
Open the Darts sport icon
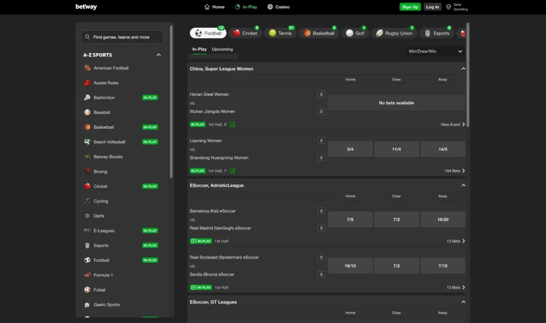(x=87, y=216)
